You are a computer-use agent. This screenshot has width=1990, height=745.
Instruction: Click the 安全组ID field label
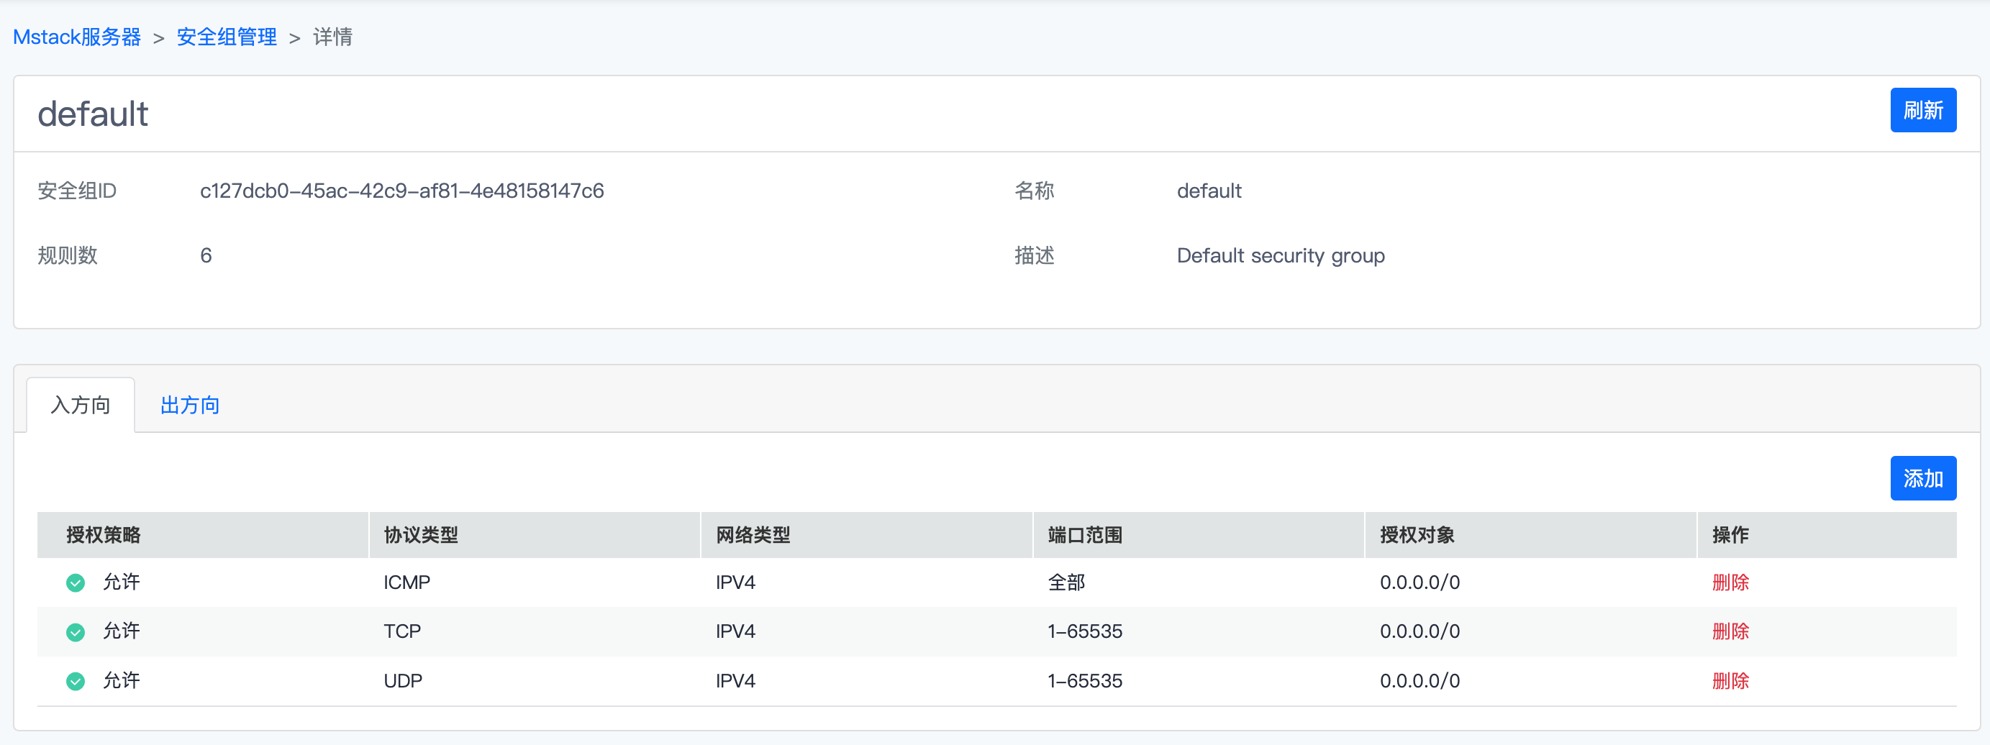77,191
